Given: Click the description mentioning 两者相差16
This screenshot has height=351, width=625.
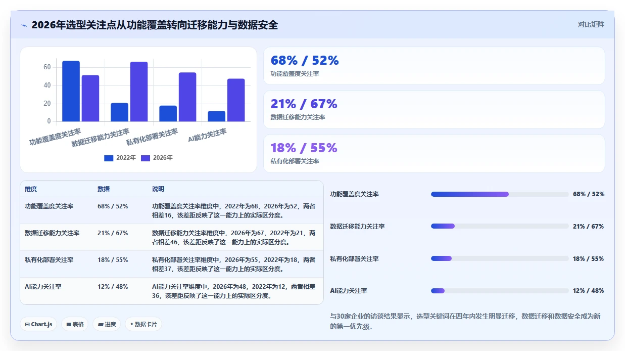Looking at the screenshot, I should [233, 210].
